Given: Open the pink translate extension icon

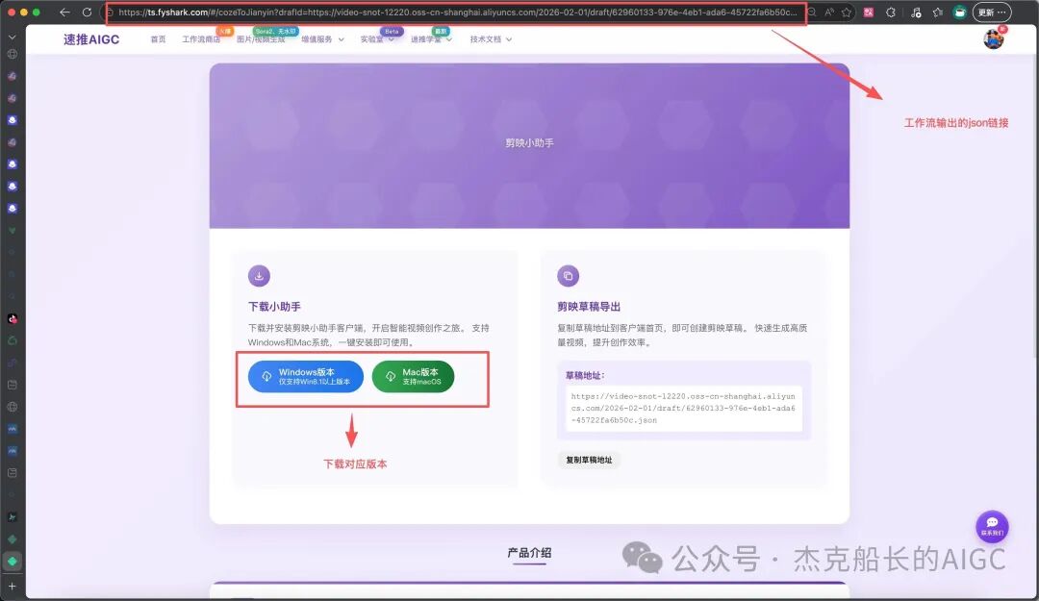Looking at the screenshot, I should [869, 12].
